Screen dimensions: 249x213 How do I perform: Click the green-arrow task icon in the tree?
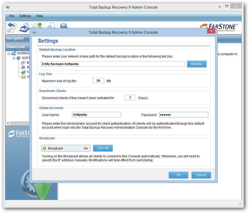pos(24,72)
